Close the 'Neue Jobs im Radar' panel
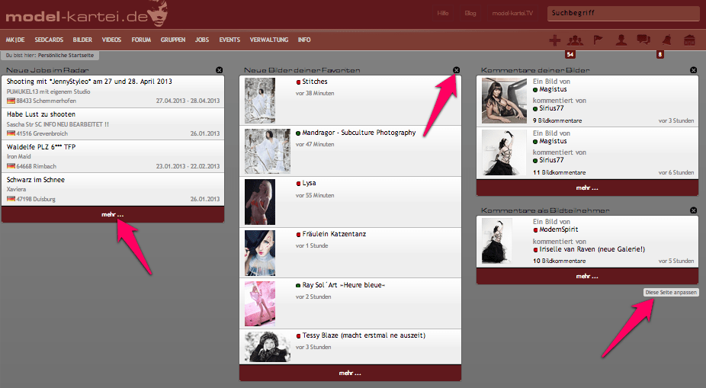Viewport: 706px width, 388px height. click(x=220, y=70)
